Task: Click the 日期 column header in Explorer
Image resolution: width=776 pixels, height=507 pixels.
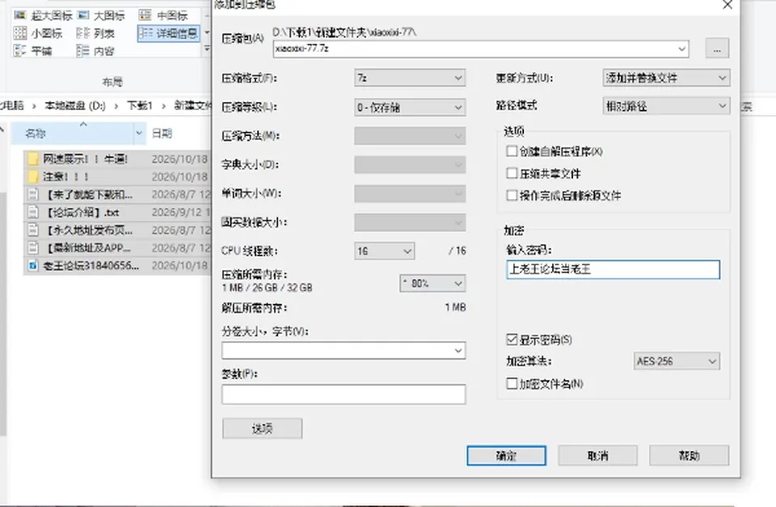Action: [162, 133]
